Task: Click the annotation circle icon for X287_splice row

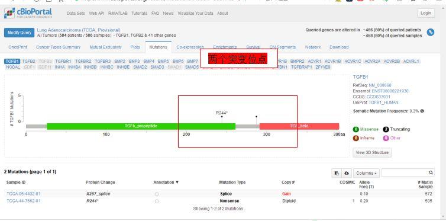Action: [x=157, y=194]
